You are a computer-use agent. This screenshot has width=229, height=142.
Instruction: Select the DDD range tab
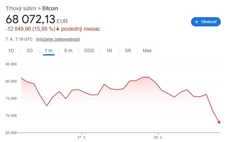click(x=89, y=51)
